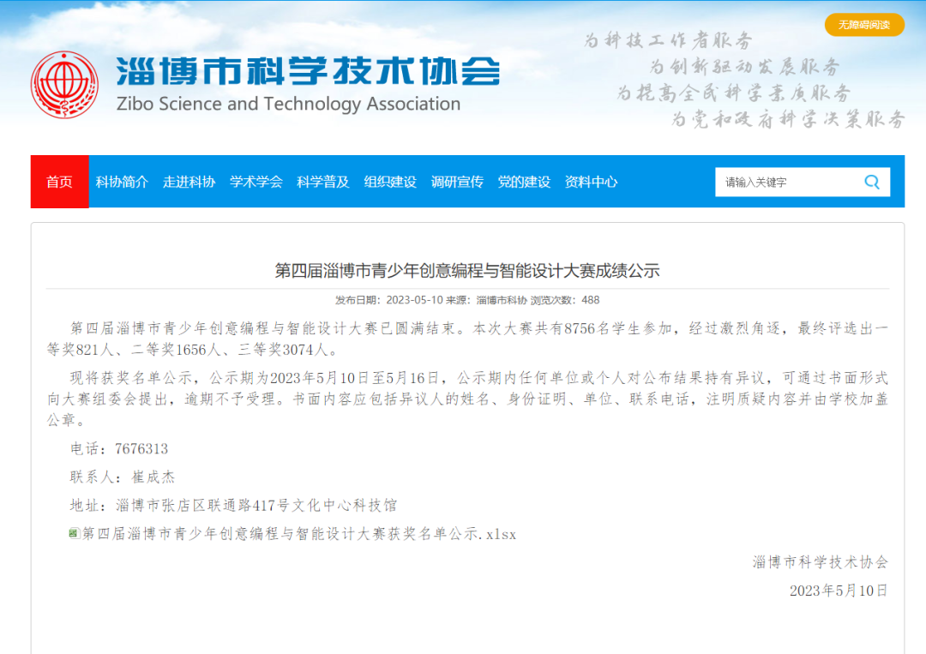This screenshot has width=926, height=654.
Task: Click the red Zibo Science Association logo emblem
Action: pos(64,84)
